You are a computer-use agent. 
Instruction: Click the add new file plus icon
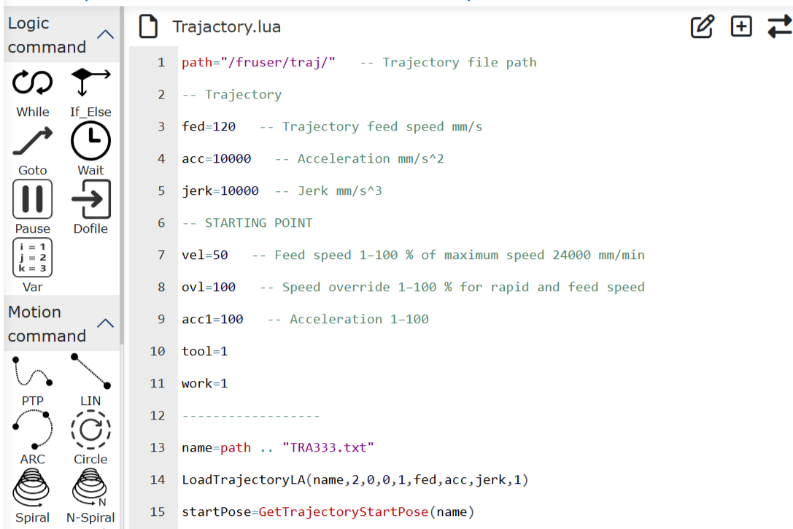(x=741, y=27)
